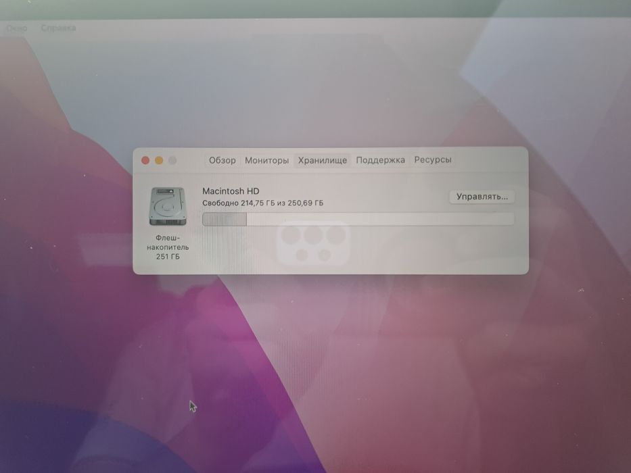
Task: Open the Справка menu in menu bar
Action: coord(58,28)
